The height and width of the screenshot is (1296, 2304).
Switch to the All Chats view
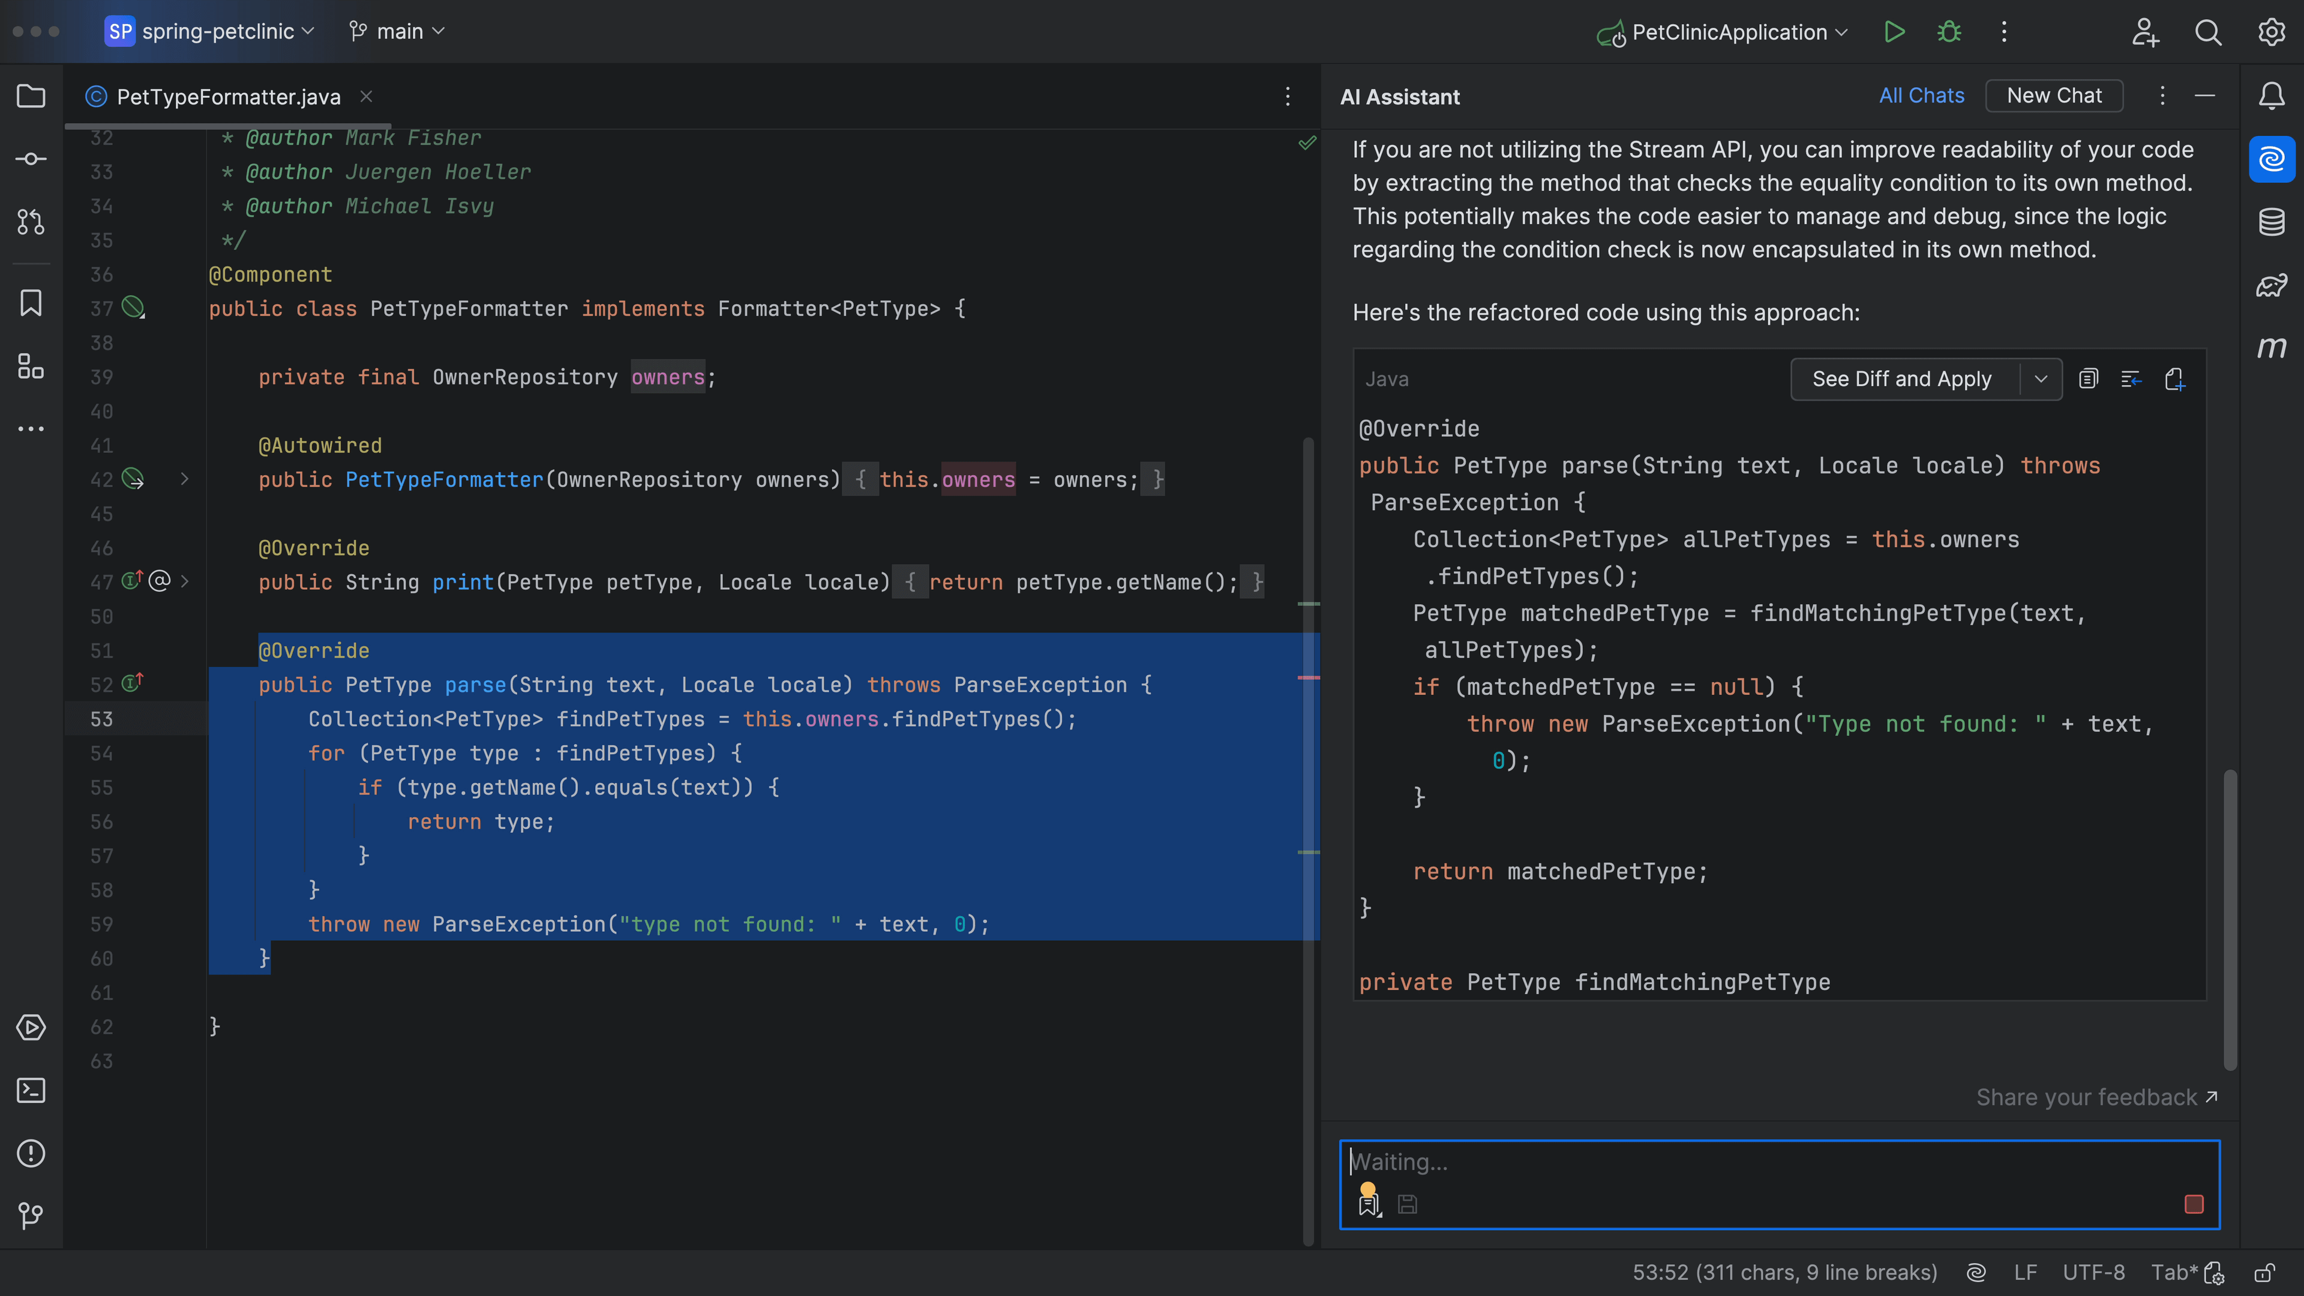point(1921,95)
